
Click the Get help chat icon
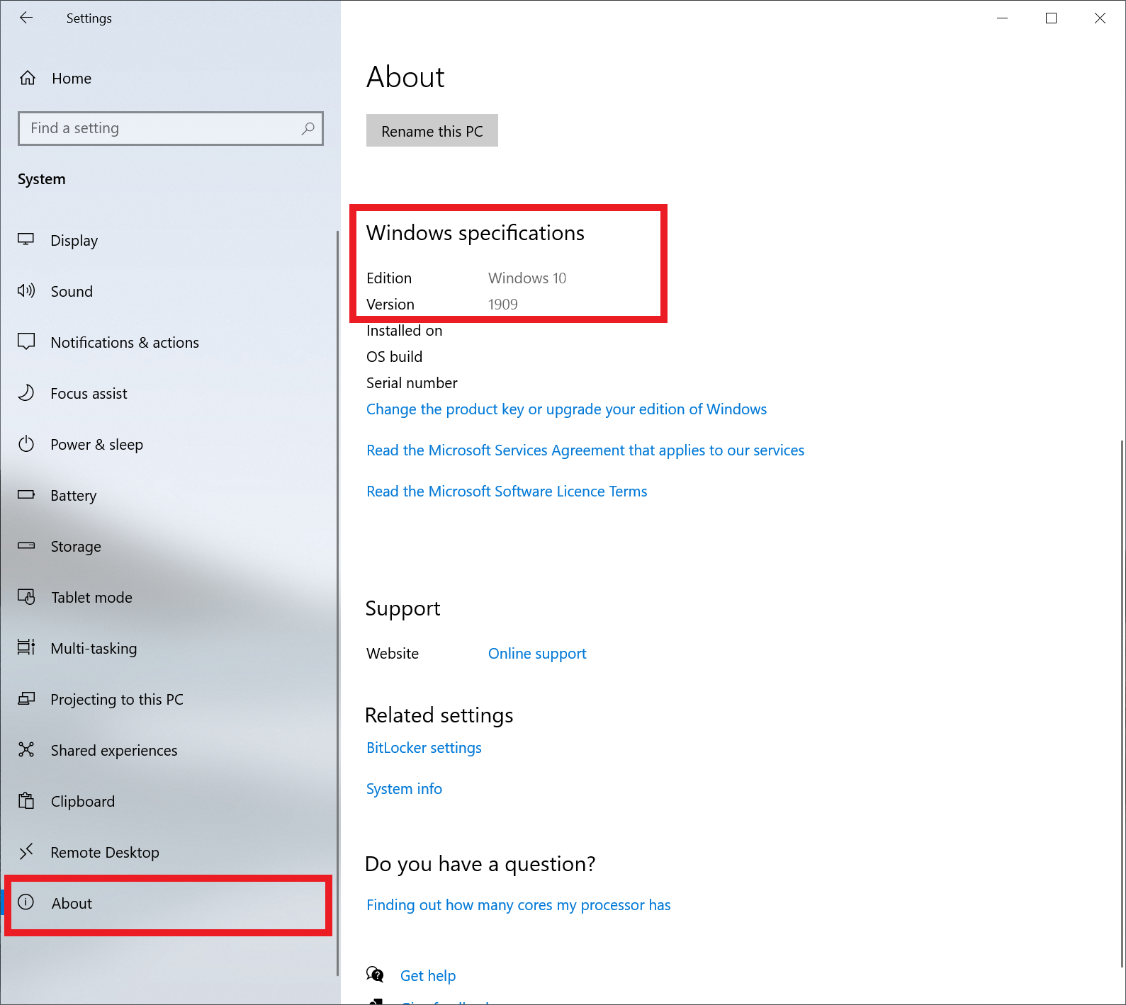(x=375, y=975)
